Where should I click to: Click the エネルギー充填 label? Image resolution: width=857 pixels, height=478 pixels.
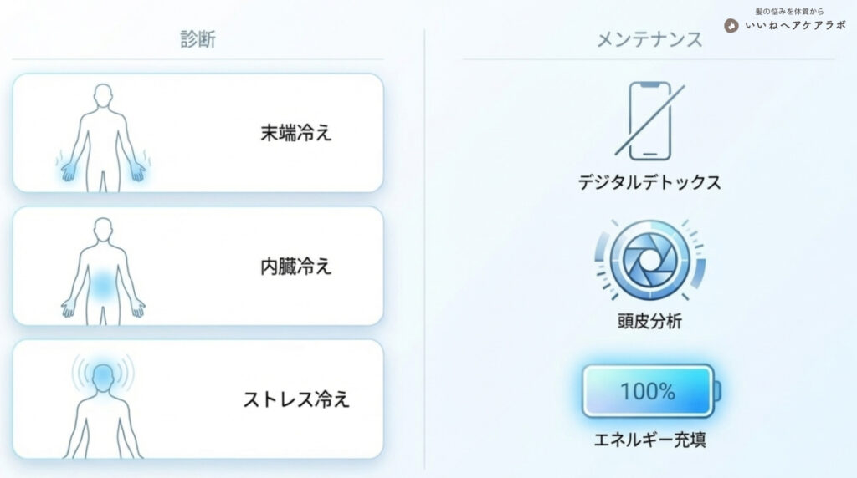pyautogui.click(x=649, y=440)
